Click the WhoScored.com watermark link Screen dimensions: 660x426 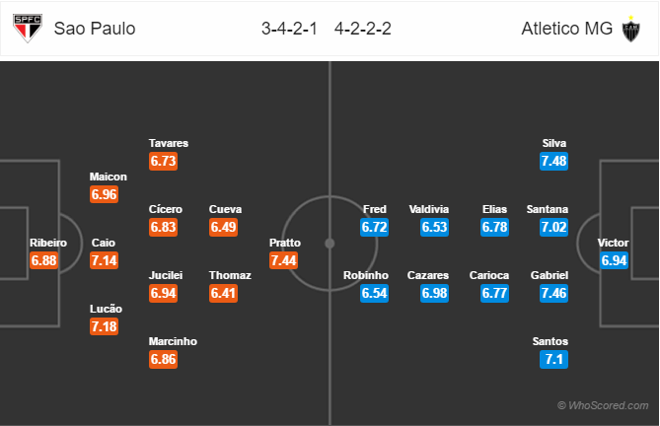click(x=603, y=405)
